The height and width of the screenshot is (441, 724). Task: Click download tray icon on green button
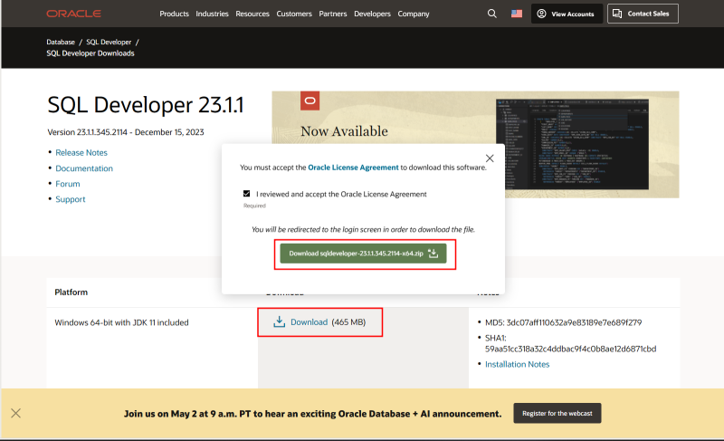433,254
